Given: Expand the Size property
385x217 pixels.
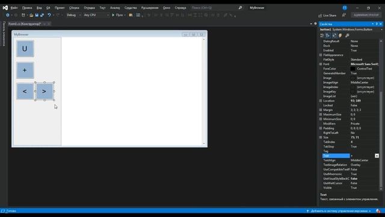Looking at the screenshot, I should point(321,137).
